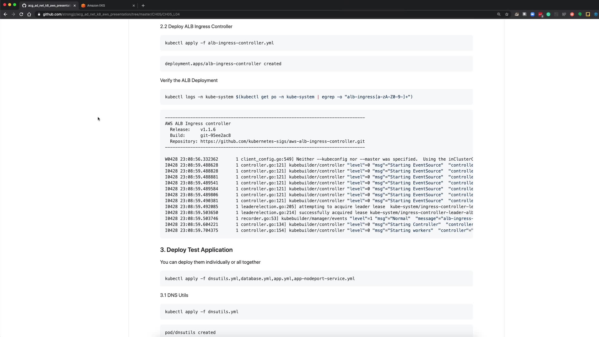Bookmark this page with the star icon
The height and width of the screenshot is (337, 599).
507,14
